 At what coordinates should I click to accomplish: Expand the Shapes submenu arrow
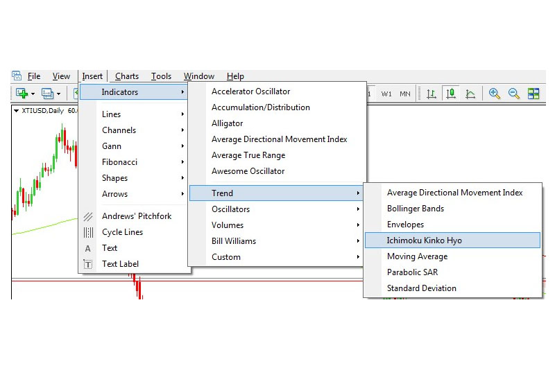pos(182,178)
